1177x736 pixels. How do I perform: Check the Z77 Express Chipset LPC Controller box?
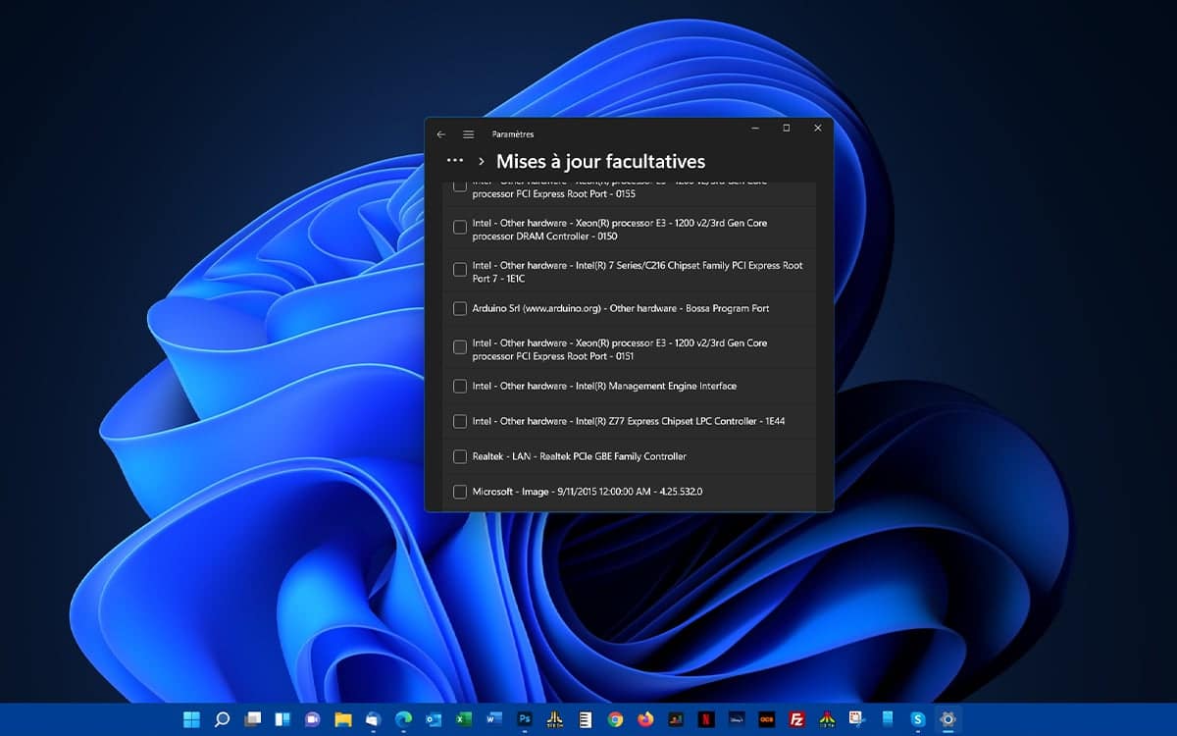click(460, 421)
